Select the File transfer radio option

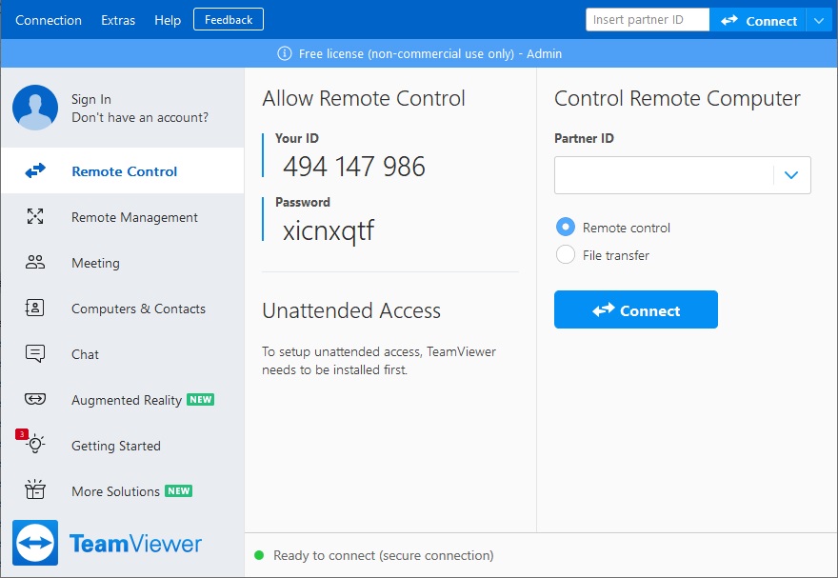click(566, 255)
